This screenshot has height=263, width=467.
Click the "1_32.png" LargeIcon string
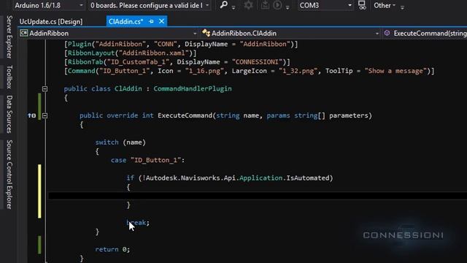point(298,71)
